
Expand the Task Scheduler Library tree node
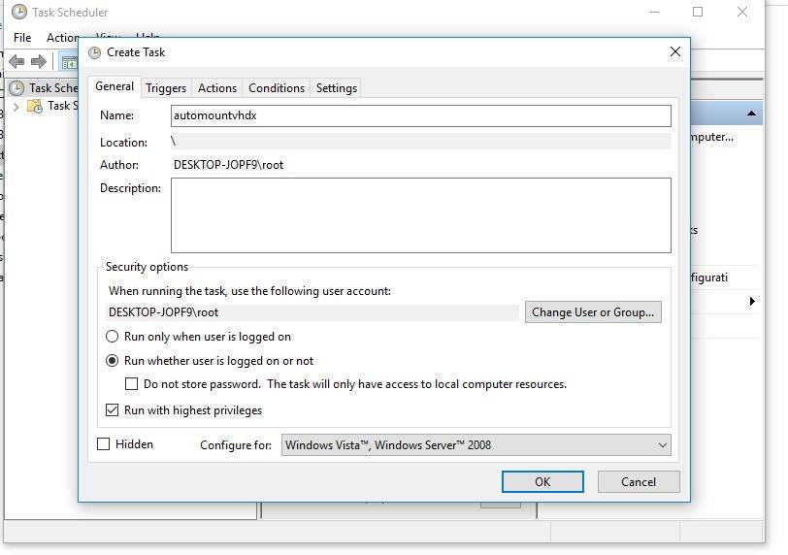coord(16,107)
